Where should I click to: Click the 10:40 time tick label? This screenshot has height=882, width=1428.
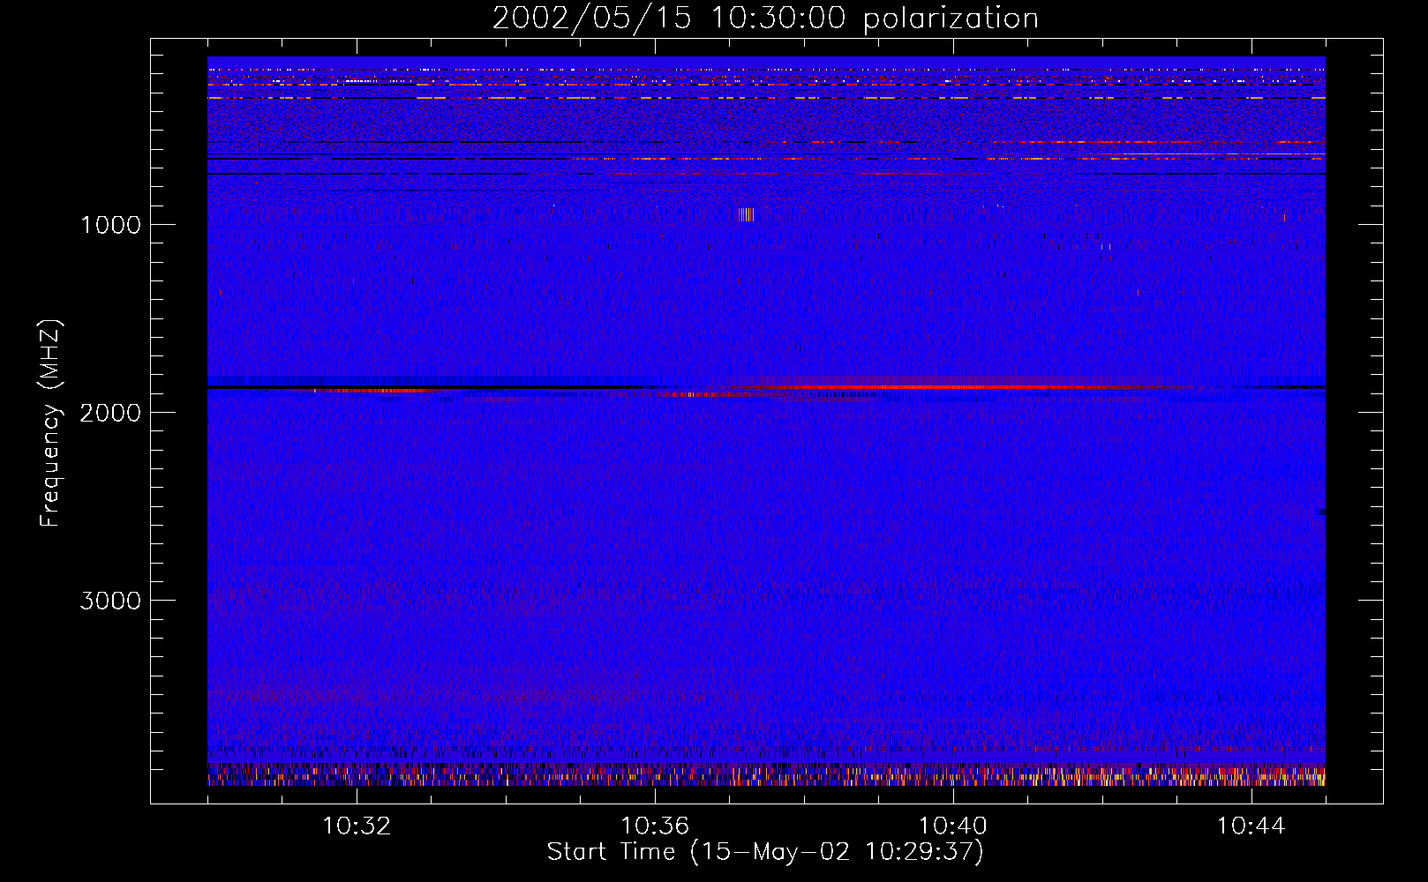coord(953,826)
